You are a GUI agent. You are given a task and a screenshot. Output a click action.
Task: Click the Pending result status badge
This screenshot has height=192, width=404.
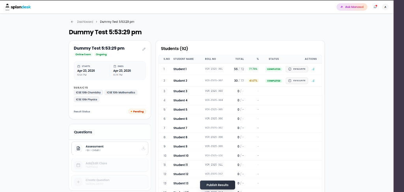point(137,112)
